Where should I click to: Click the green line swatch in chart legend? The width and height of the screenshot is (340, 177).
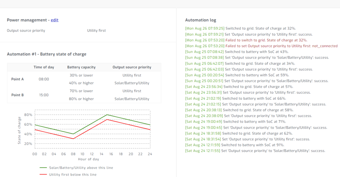tap(43, 168)
